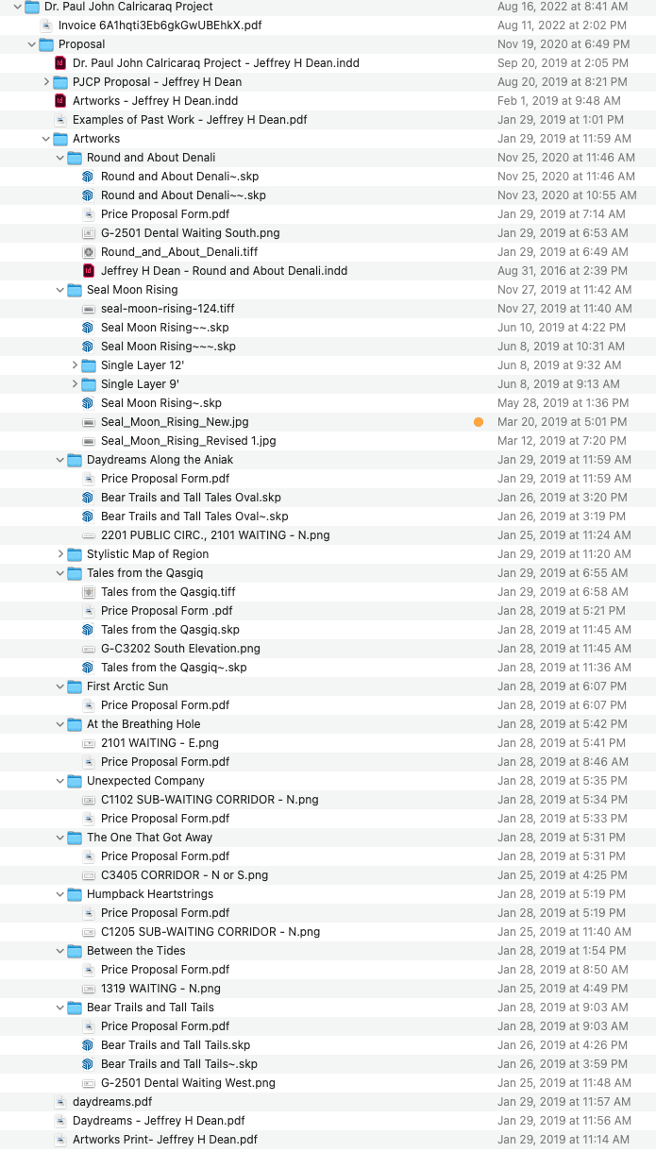Click the InDesign icon of Jeffrey H Dean - Round and About Denali.indd
656x1152 pixels.
[x=89, y=271]
